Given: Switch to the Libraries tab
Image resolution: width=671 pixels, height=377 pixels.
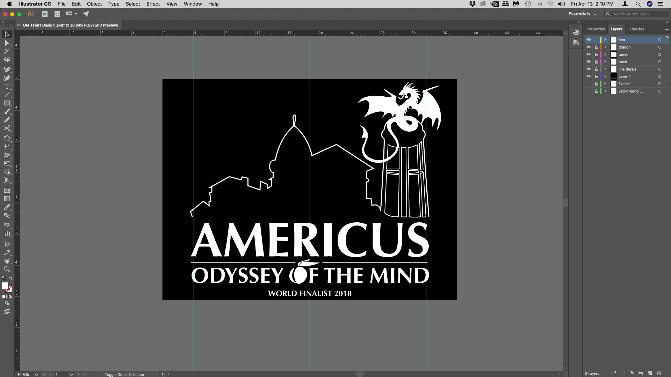Looking at the screenshot, I should [x=636, y=29].
